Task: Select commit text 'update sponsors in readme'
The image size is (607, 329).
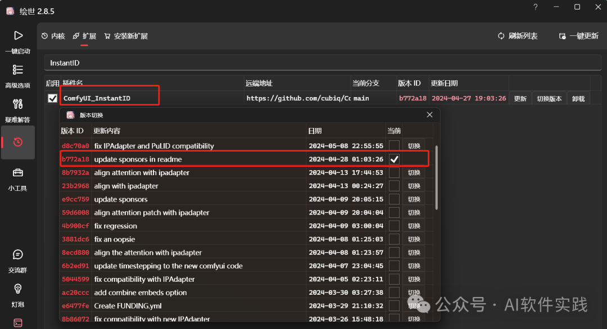Action: click(138, 159)
